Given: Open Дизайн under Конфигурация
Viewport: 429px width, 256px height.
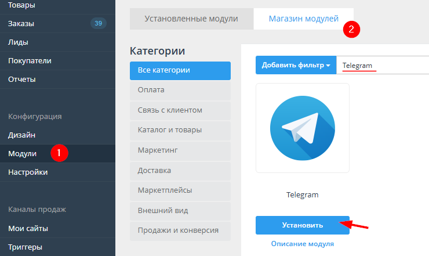Looking at the screenshot, I should tap(57, 135).
